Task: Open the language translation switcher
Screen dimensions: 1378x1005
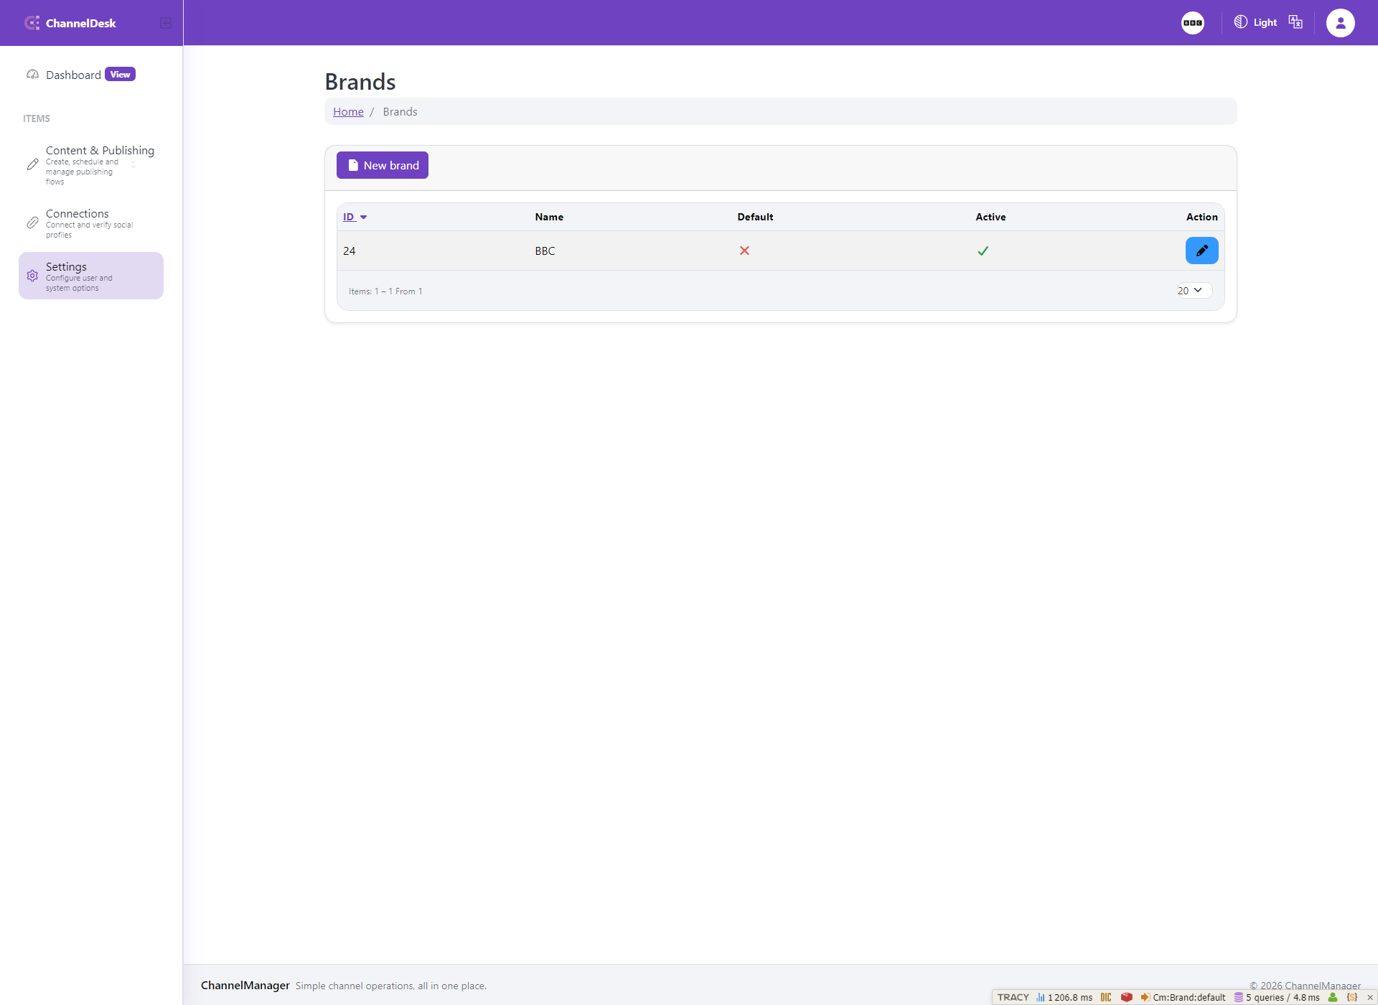Action: [x=1295, y=22]
